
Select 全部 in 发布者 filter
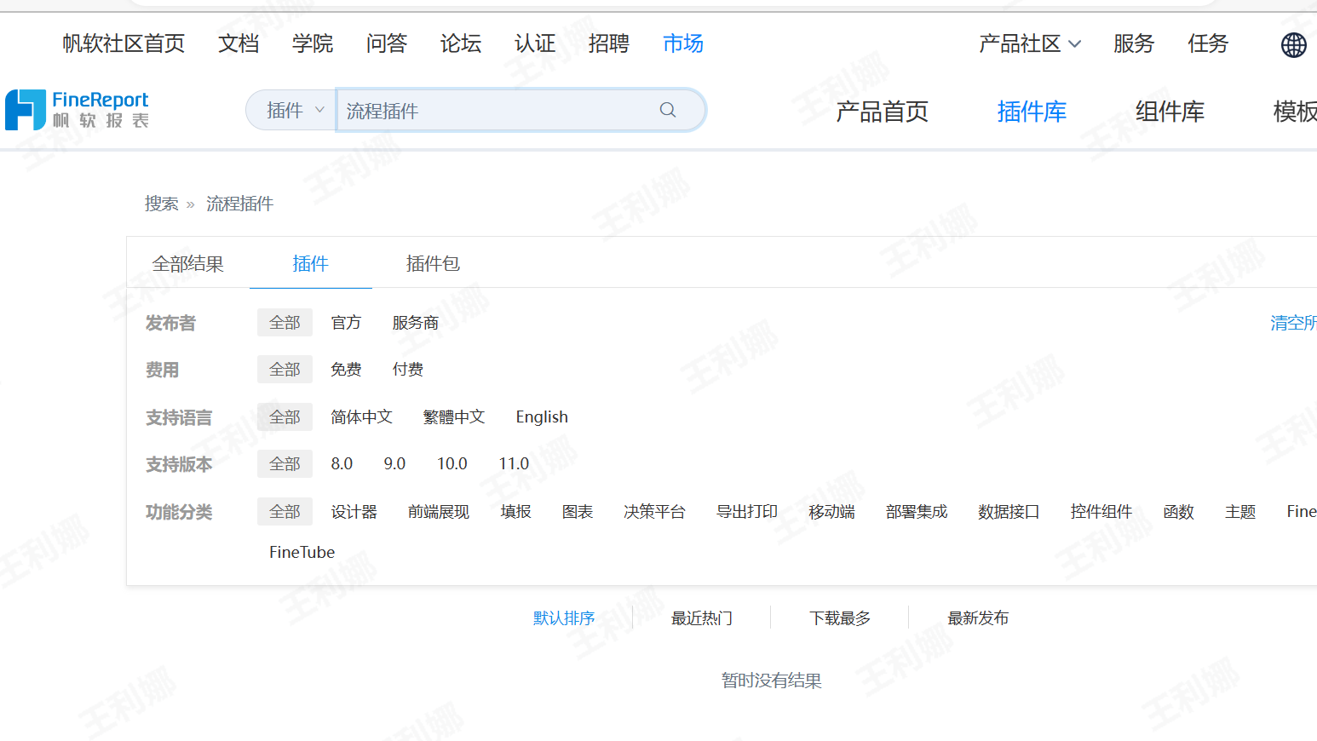[x=285, y=323]
